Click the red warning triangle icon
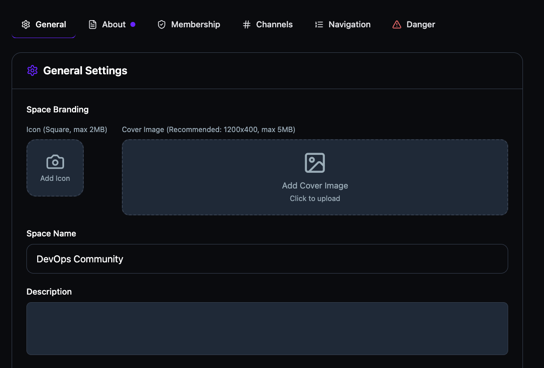The width and height of the screenshot is (544, 368). pos(397,25)
